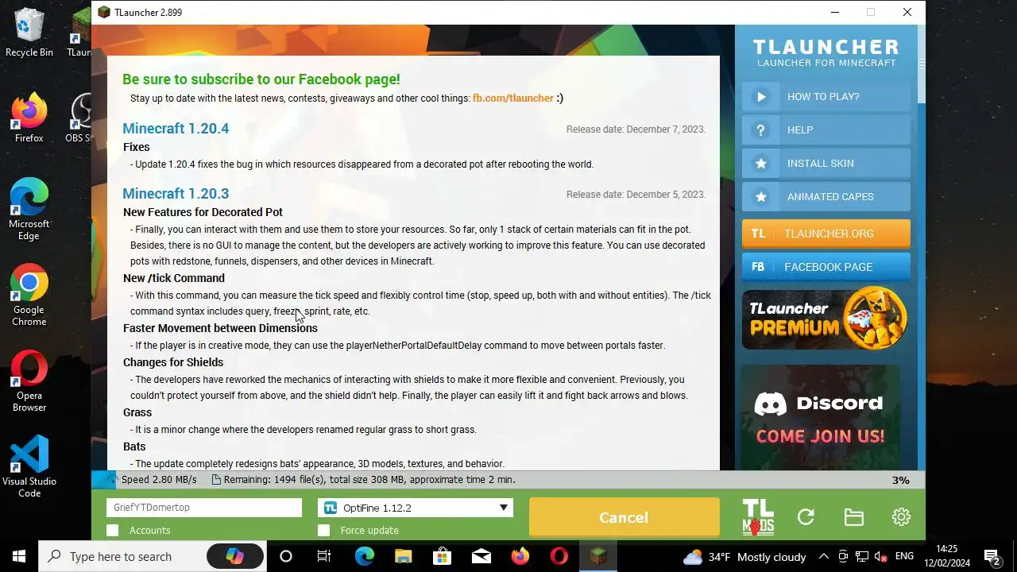Viewport: 1017px width, 572px height.
Task: Select the Google Chrome desktop shortcut
Action: tap(29, 295)
